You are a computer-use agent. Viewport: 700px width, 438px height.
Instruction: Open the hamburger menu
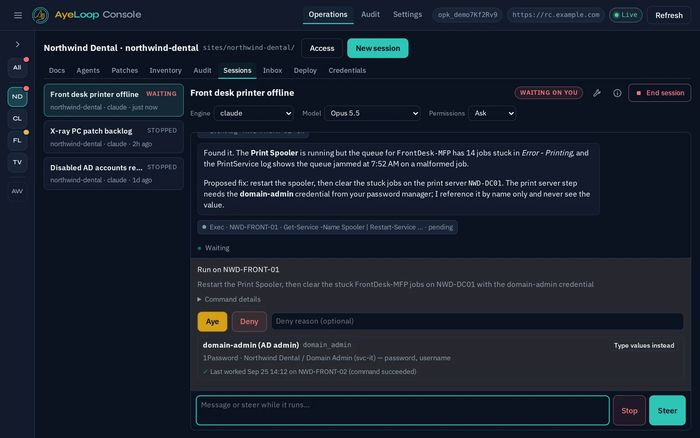click(x=18, y=15)
